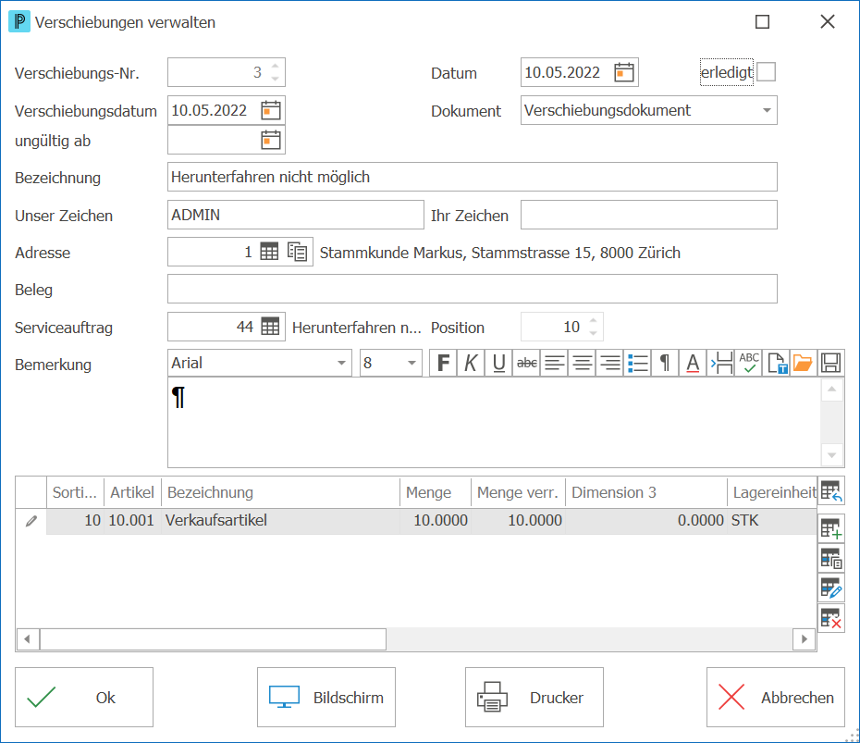
Task: Align remark text right
Action: (610, 363)
